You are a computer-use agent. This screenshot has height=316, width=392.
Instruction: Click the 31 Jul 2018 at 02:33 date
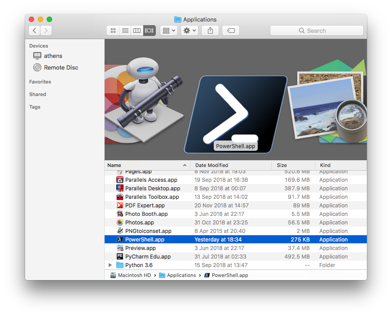[220, 256]
